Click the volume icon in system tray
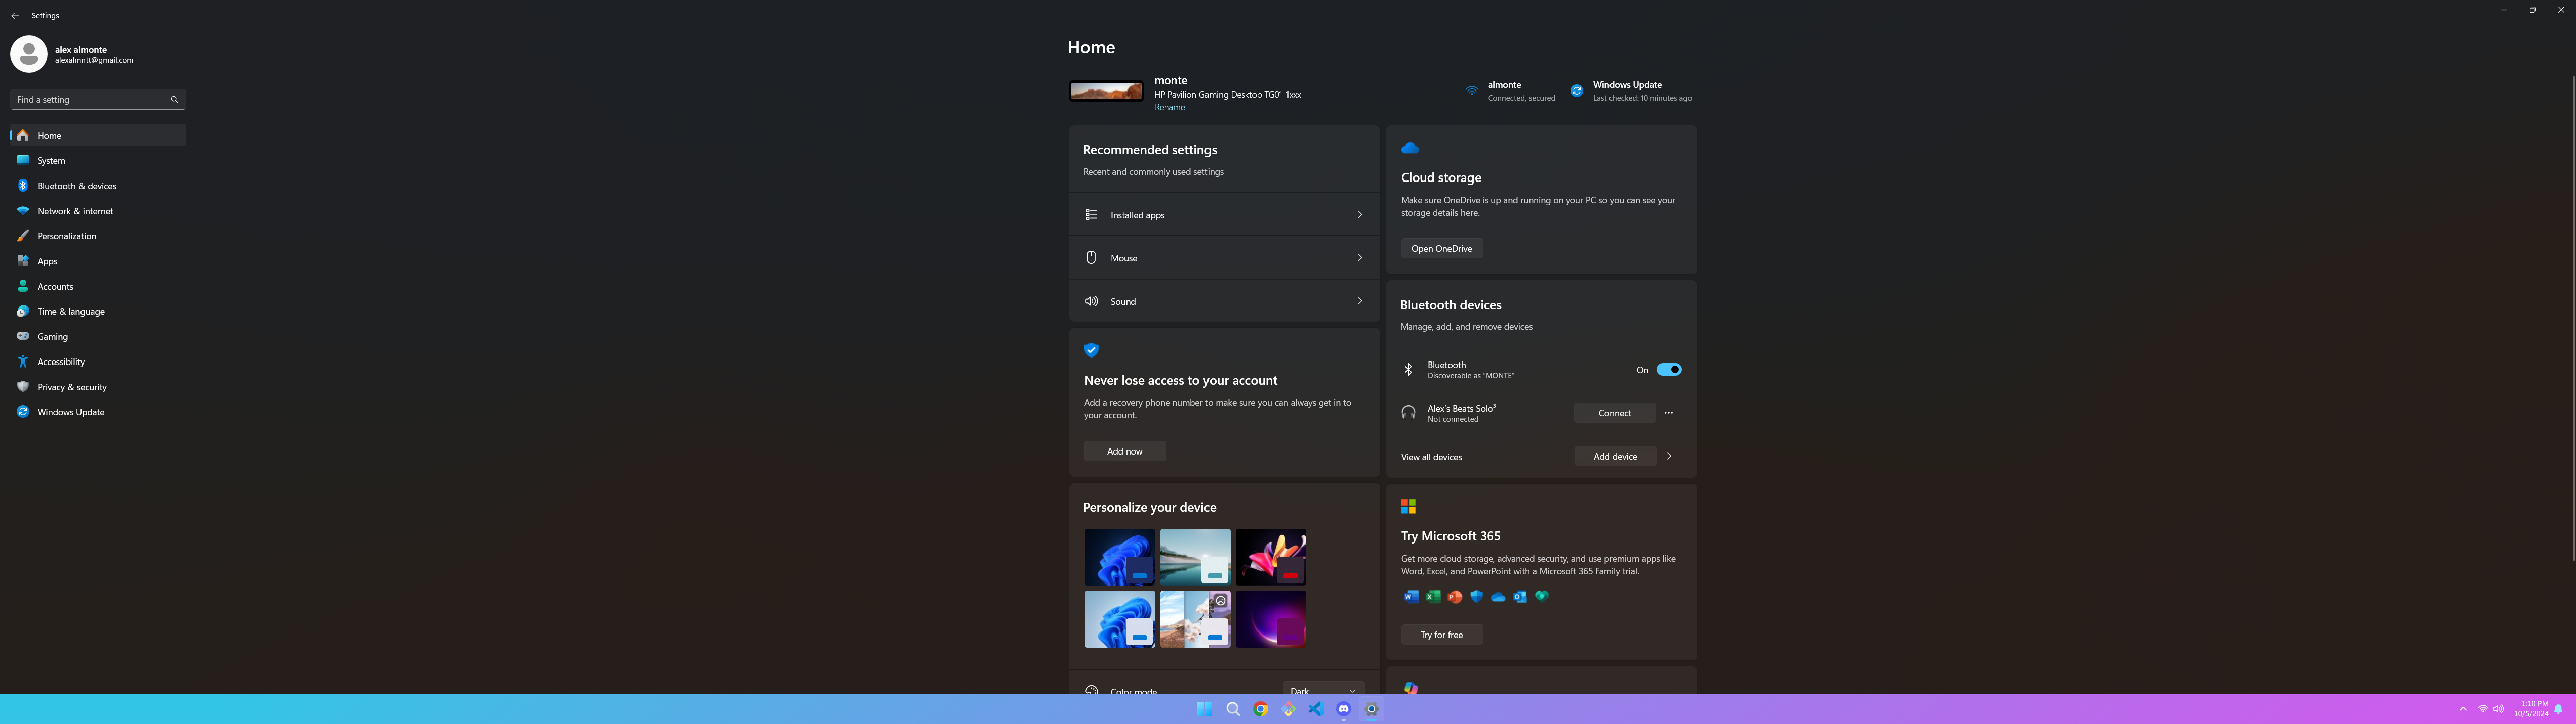Image resolution: width=2576 pixels, height=724 pixels. pyautogui.click(x=2498, y=709)
